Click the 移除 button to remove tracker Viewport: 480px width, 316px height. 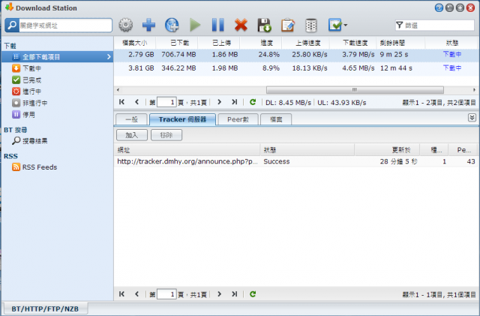coord(166,135)
